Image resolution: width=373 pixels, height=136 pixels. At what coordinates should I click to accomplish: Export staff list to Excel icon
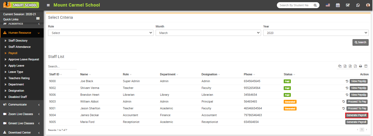tap(345, 66)
